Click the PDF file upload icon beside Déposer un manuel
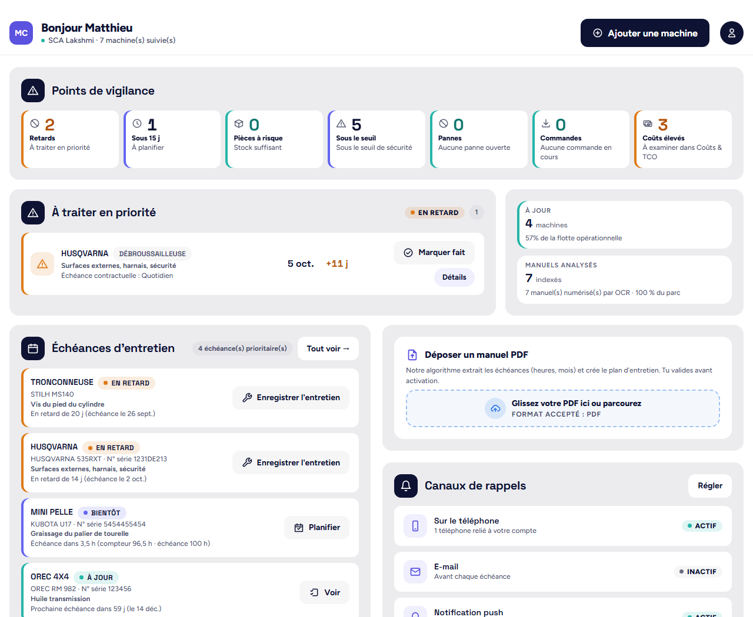753x617 pixels. point(412,355)
